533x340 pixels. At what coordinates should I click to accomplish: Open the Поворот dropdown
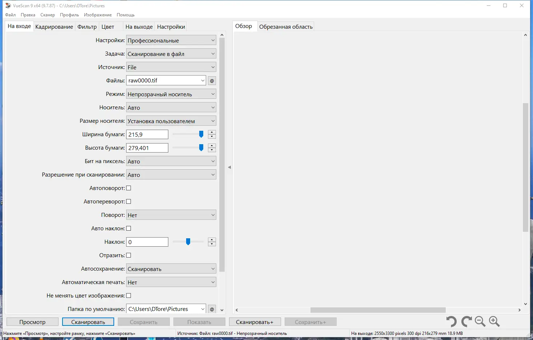coord(171,215)
